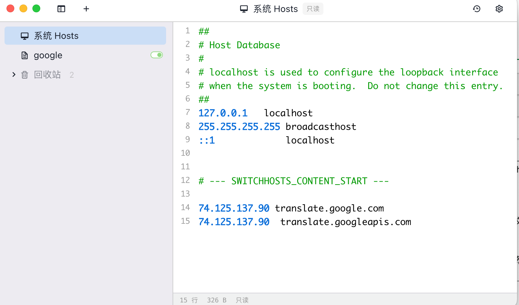Click the '##' comment on line 6

point(204,99)
